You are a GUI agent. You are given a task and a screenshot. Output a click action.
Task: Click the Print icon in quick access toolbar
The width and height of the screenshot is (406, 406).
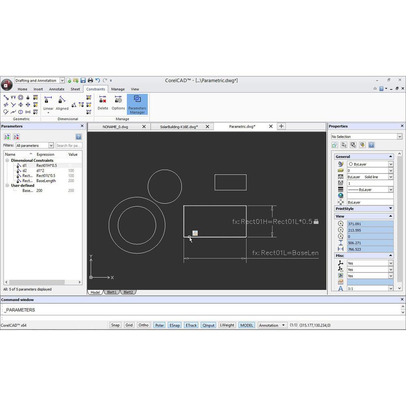coord(90,80)
